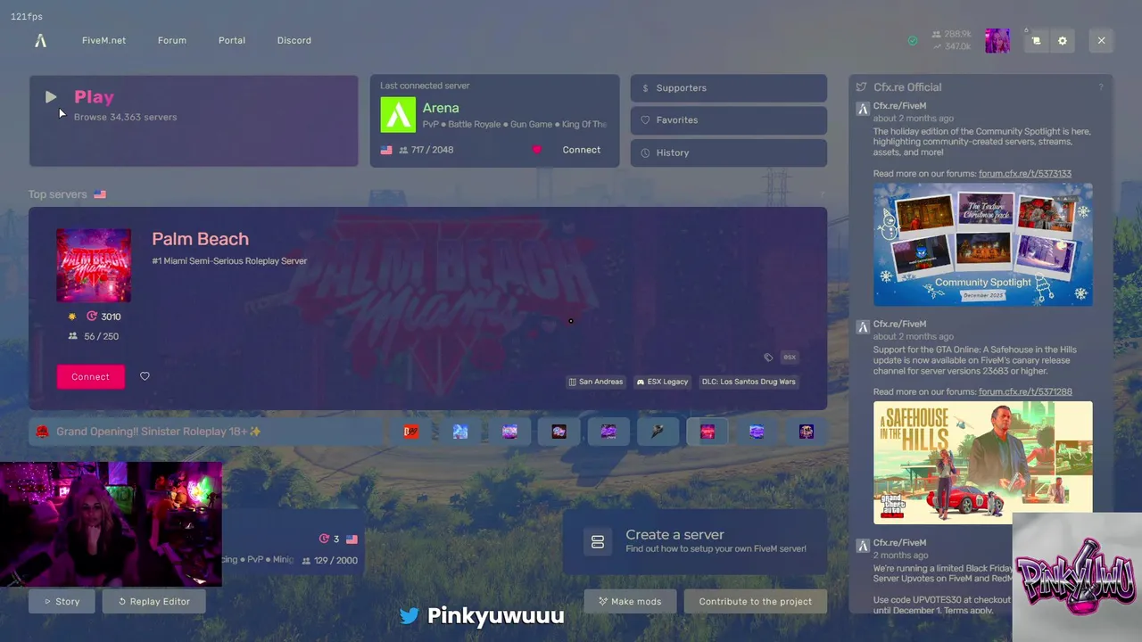
Task: Open the FiveM.net menu link
Action: click(x=103, y=40)
